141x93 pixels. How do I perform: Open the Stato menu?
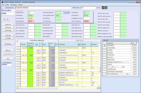point(7,5)
